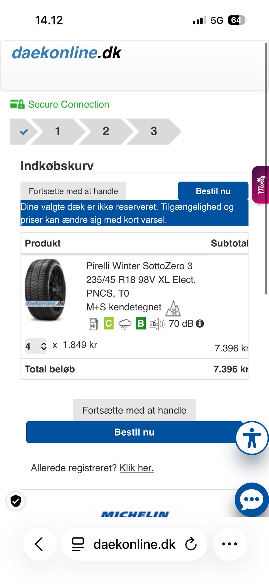269x584 pixels.
Task: Open the live chat bubble
Action: [252, 500]
